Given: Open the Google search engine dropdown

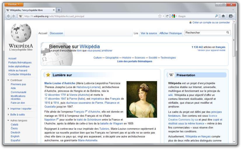Looking at the screenshot, I should [174, 16].
